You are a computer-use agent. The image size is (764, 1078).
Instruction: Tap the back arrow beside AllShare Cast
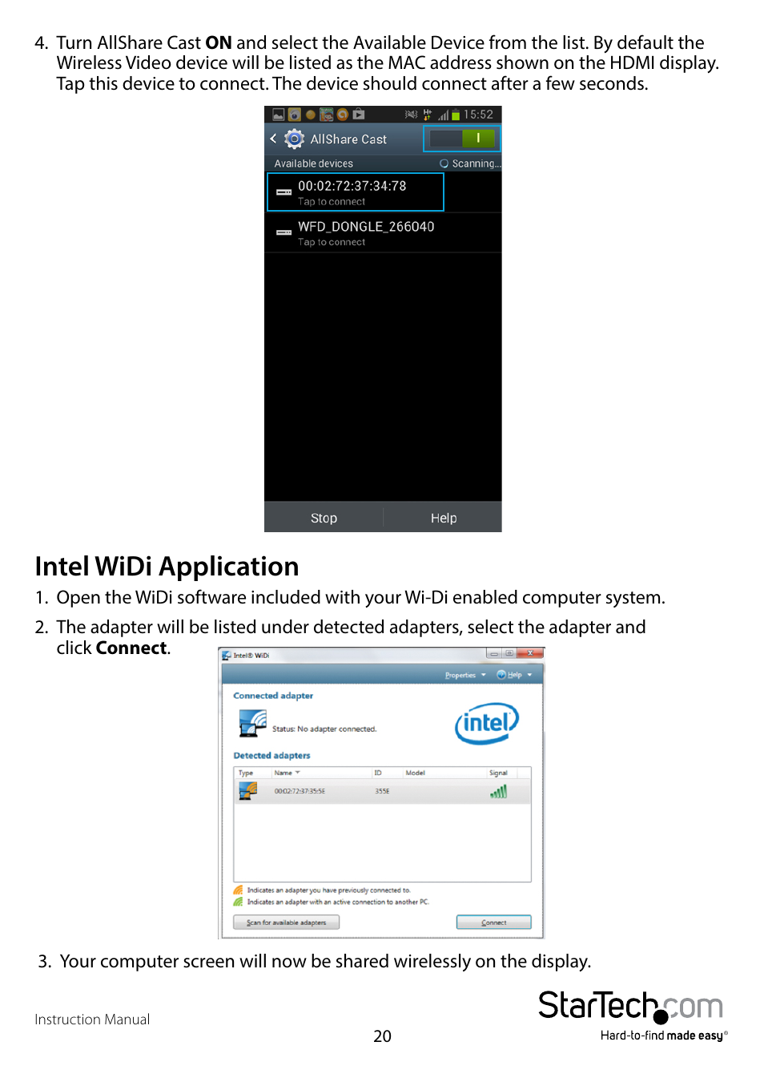point(273,139)
